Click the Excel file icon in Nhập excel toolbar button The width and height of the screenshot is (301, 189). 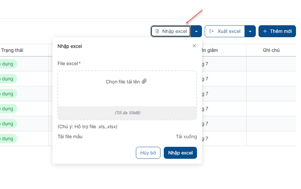tap(157, 31)
